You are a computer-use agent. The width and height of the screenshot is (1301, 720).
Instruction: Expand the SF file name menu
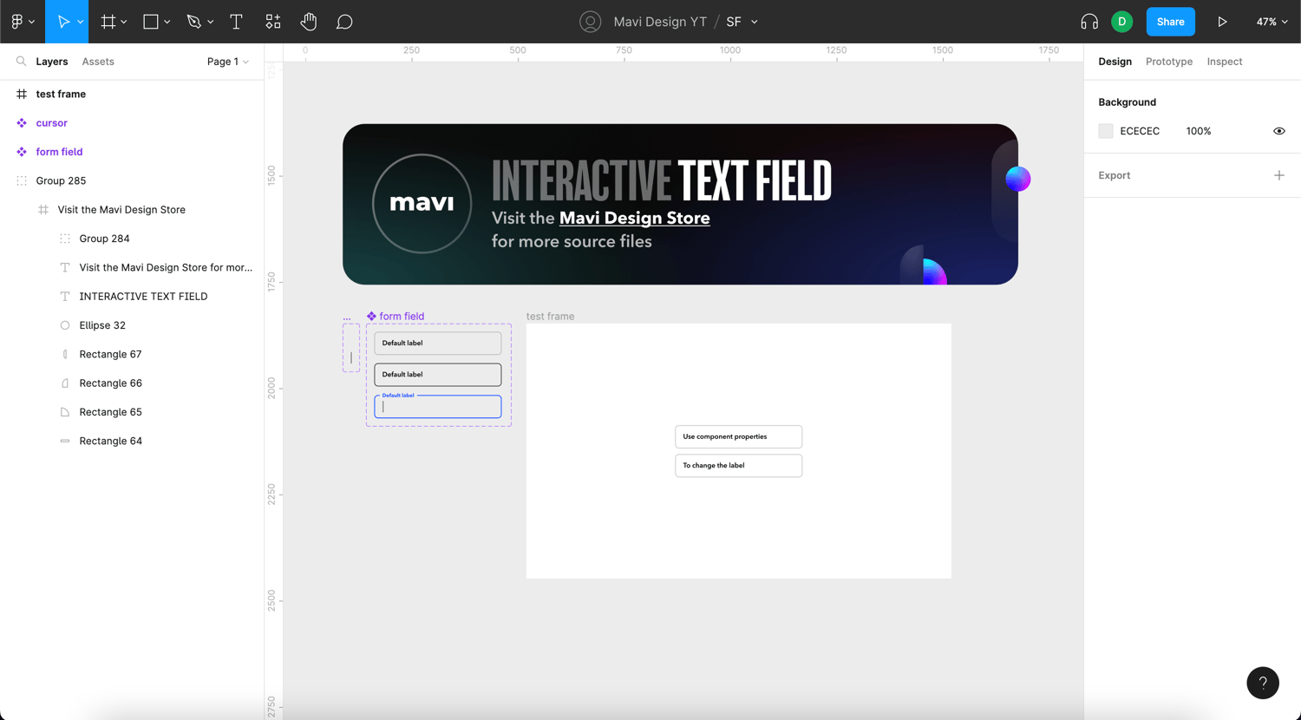[754, 22]
